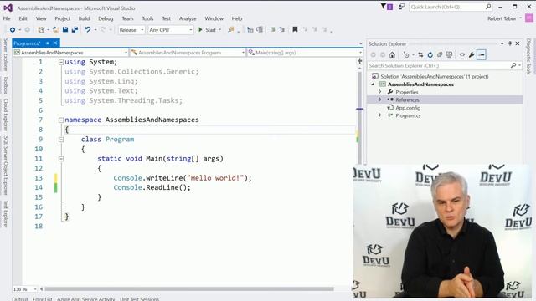
Task: Collapse the Main method block
Action: tap(61, 159)
